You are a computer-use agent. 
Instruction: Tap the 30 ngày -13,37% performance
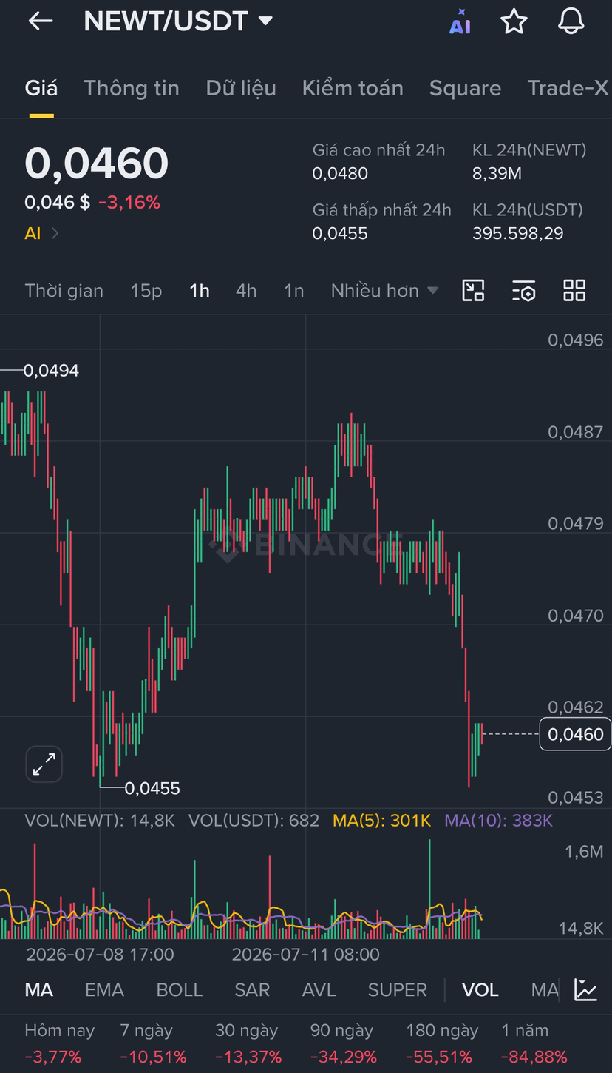click(248, 1043)
